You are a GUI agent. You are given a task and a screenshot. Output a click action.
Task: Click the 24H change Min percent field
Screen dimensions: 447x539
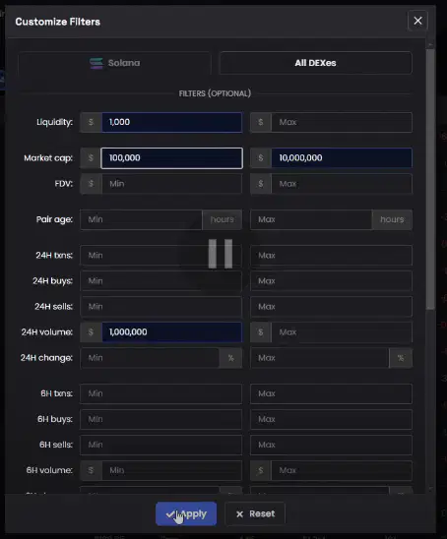tap(150, 358)
